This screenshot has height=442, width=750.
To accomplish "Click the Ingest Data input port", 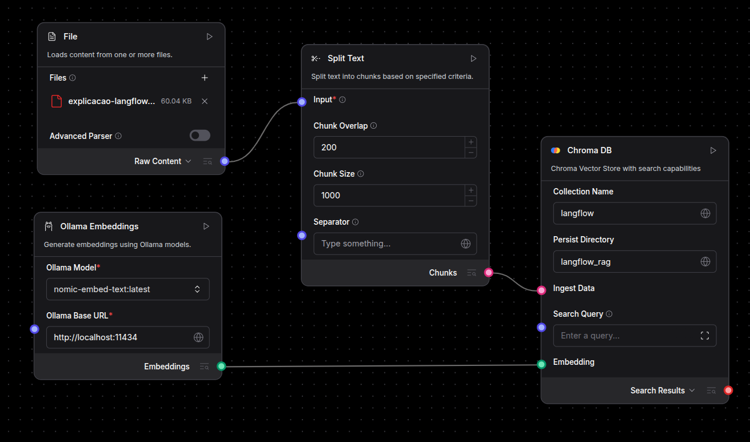I will pyautogui.click(x=541, y=290).
